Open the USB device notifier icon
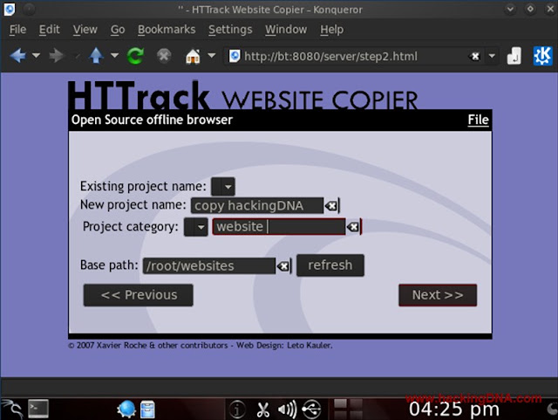Image resolution: width=558 pixels, height=420 pixels. click(312, 410)
